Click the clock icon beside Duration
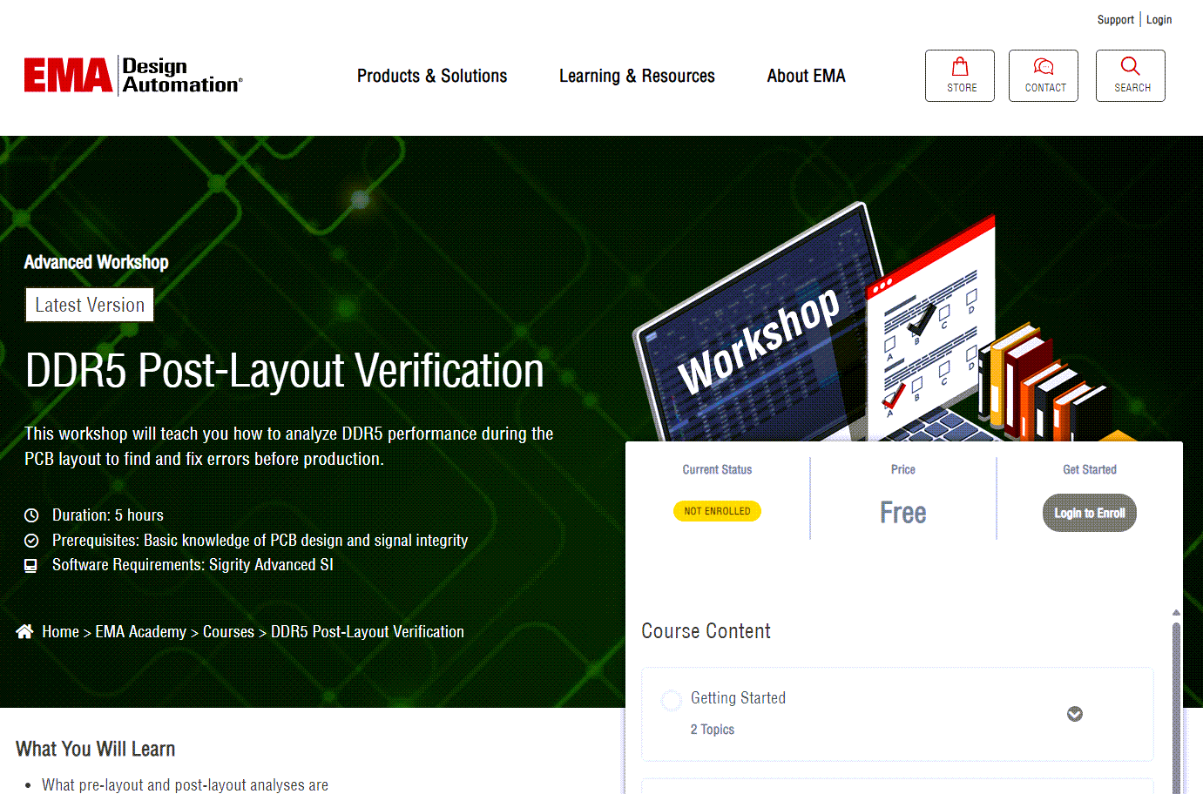 [31, 515]
